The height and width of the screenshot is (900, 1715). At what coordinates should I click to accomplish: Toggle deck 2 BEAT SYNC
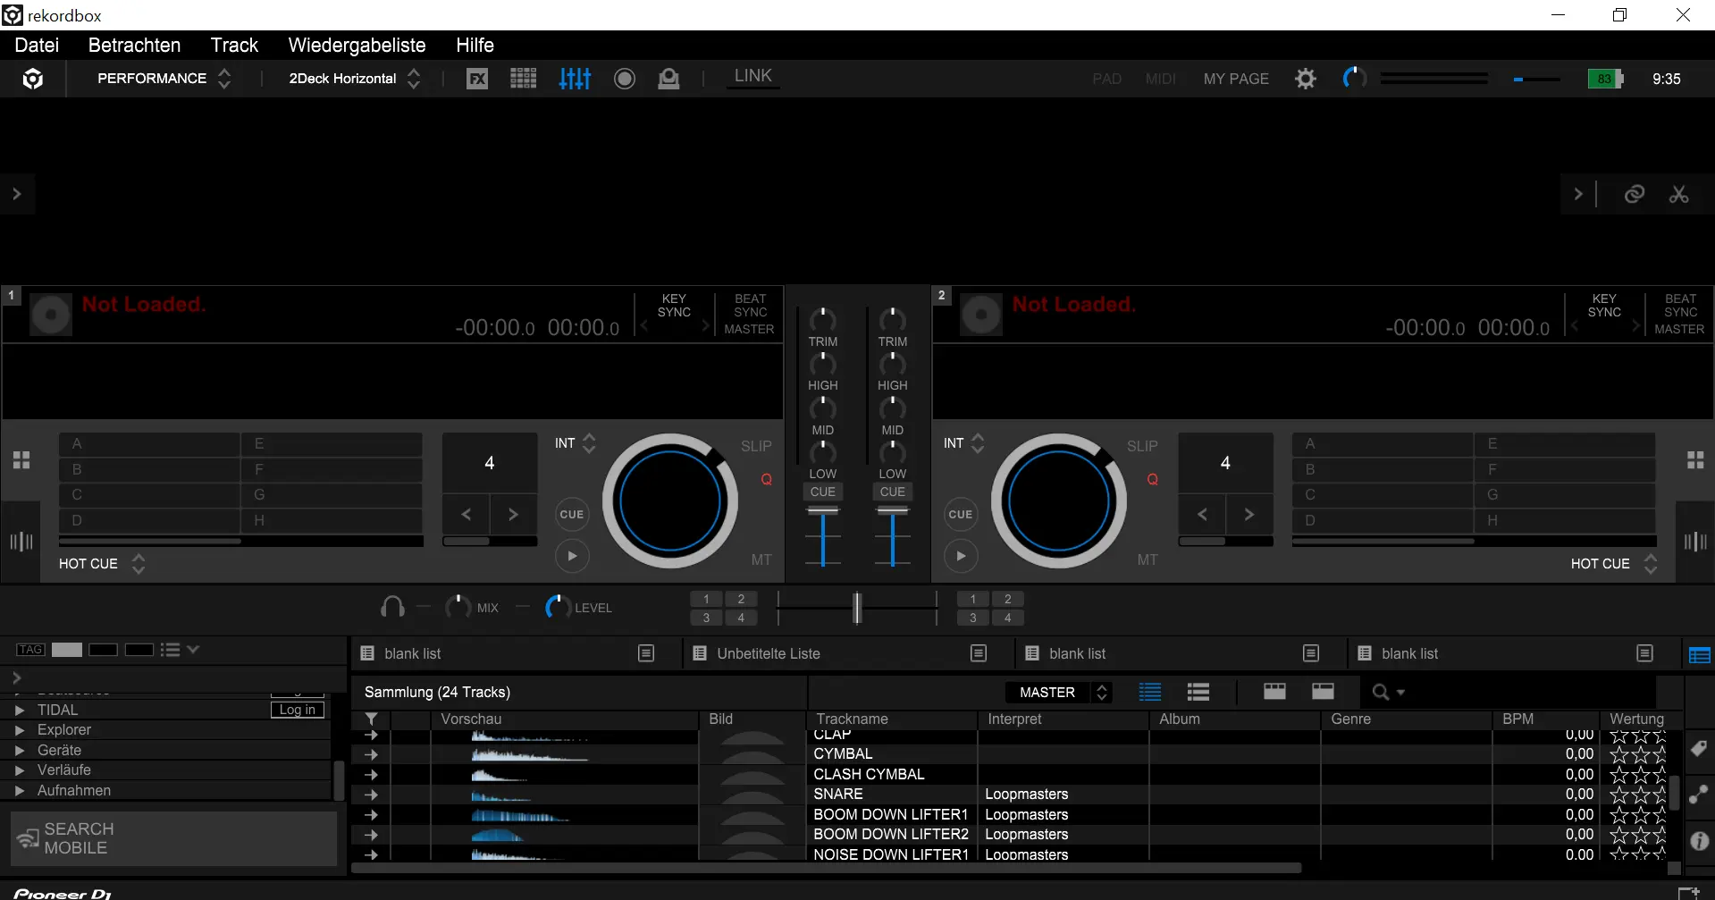click(x=1680, y=306)
